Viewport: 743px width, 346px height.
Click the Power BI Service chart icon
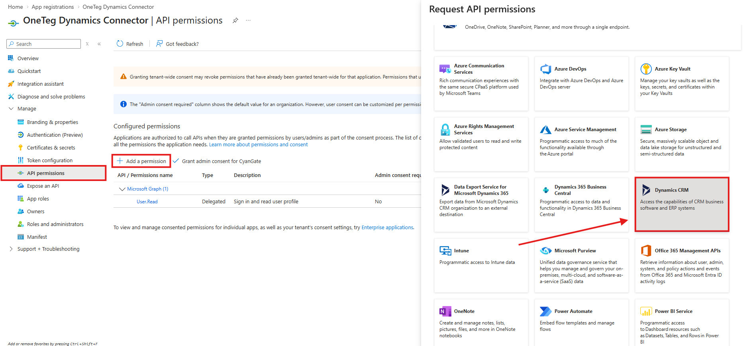(x=646, y=311)
